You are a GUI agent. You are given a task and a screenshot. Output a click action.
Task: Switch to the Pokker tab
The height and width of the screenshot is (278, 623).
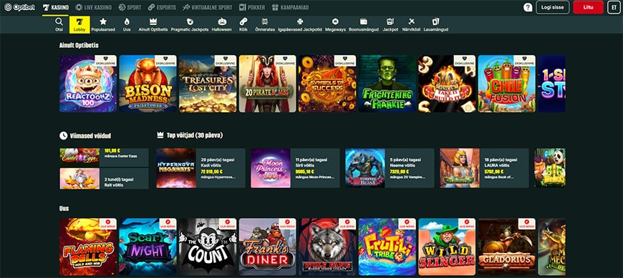253,7
